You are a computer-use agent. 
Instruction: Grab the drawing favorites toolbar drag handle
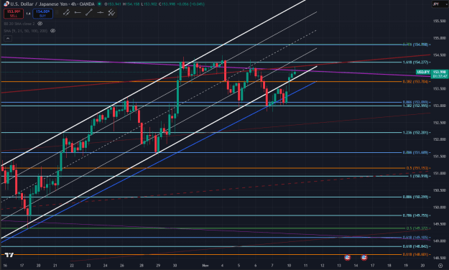(57, 13)
